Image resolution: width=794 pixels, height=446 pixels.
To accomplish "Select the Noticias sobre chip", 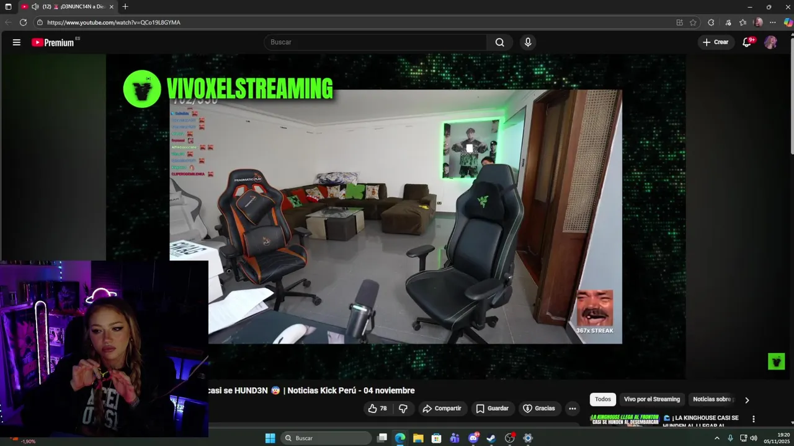I will pyautogui.click(x=713, y=400).
